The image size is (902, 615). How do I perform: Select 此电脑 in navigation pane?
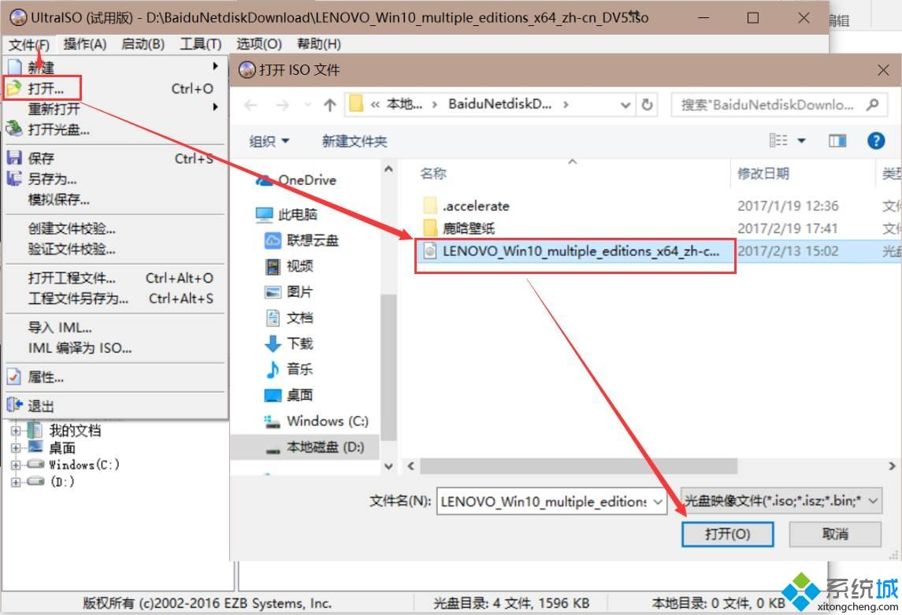(287, 214)
